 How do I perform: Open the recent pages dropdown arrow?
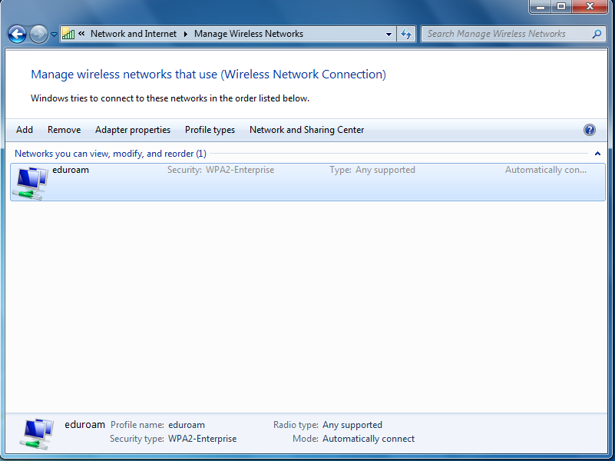[x=54, y=35]
